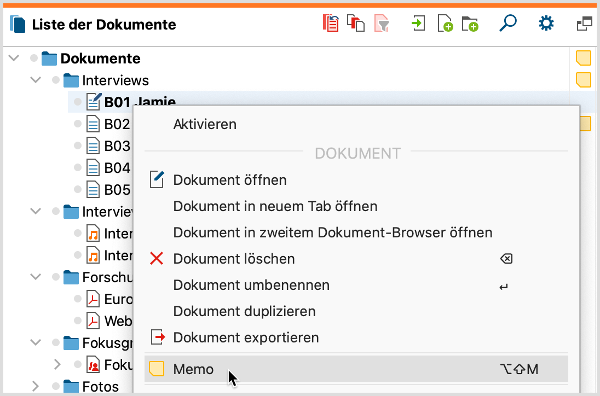The height and width of the screenshot is (396, 600).
Task: Click the Forschu folder icon
Action: click(x=71, y=277)
